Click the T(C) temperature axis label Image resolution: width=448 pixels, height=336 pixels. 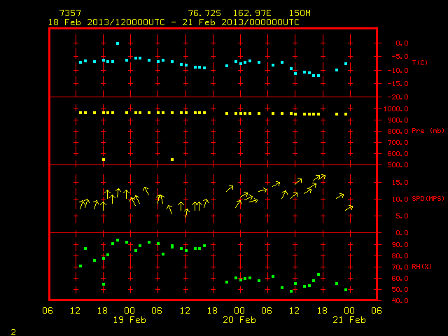pyautogui.click(x=420, y=62)
